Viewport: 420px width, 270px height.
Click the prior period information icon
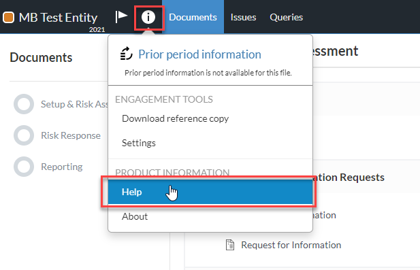click(127, 54)
